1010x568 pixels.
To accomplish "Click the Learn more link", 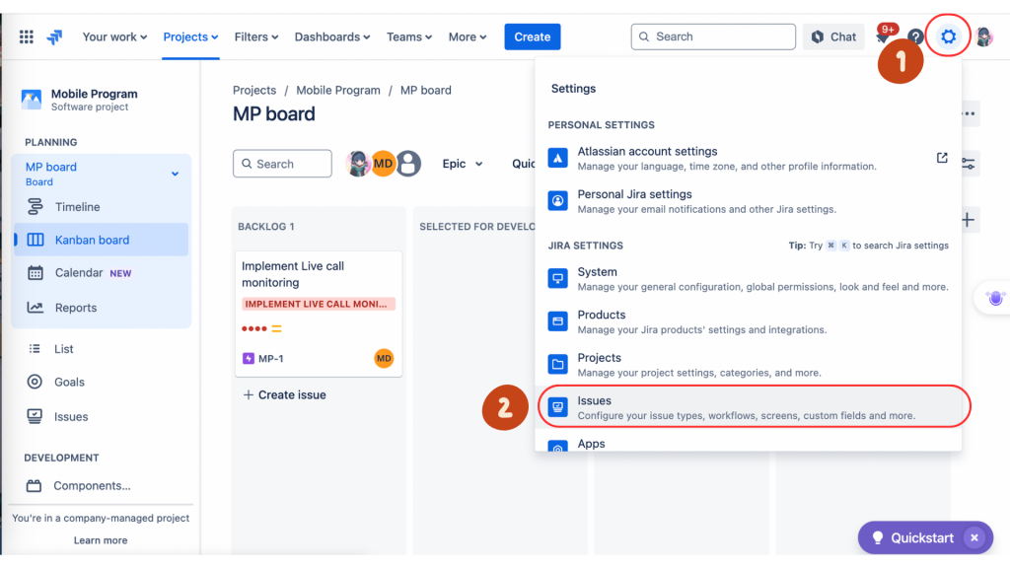I will coord(101,540).
